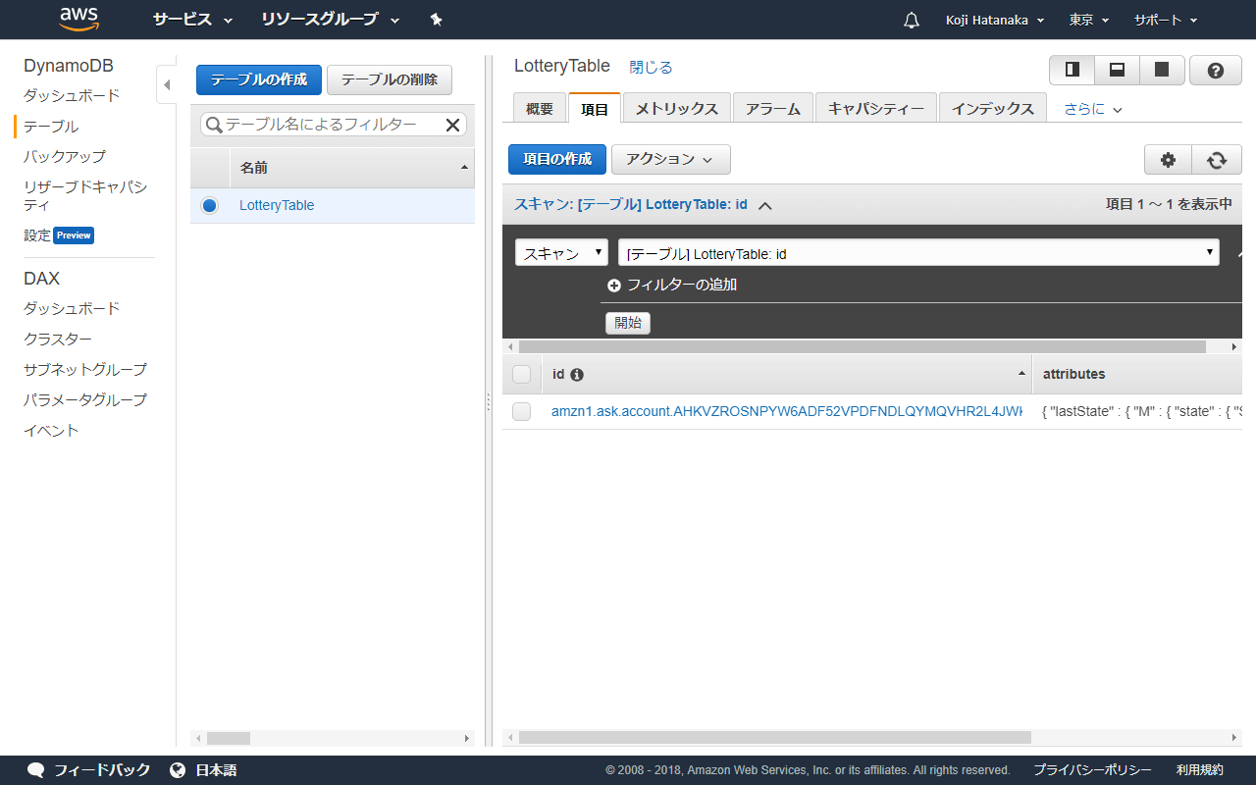Click the 開始 button

tap(628, 323)
